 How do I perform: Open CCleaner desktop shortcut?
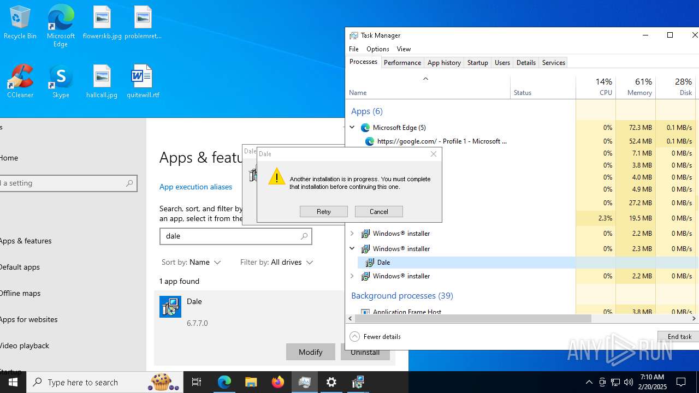tap(20, 81)
